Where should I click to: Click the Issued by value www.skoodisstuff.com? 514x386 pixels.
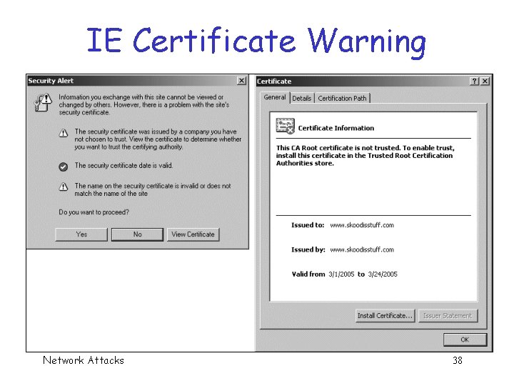pyautogui.click(x=362, y=249)
